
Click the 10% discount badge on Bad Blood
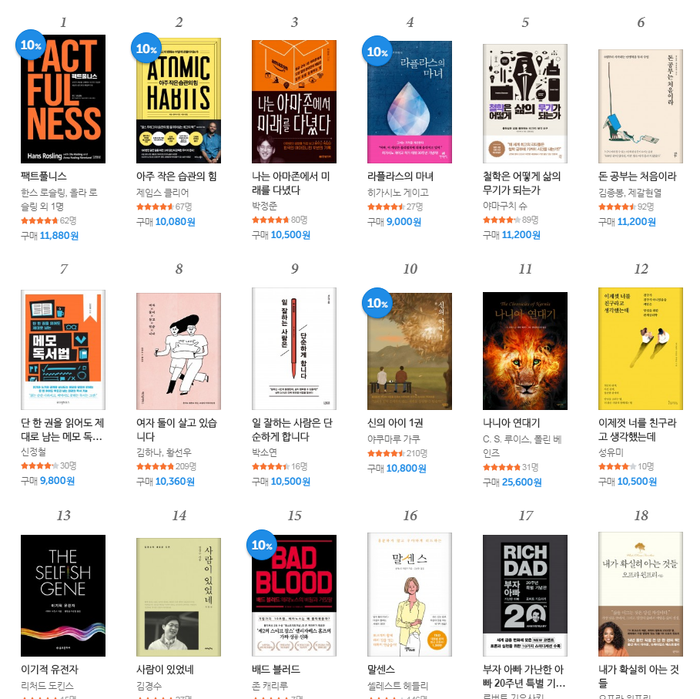pos(262,545)
